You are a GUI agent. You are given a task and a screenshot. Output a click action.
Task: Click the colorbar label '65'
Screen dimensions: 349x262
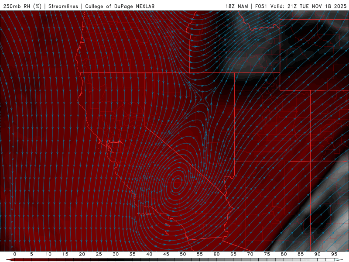[233, 254]
